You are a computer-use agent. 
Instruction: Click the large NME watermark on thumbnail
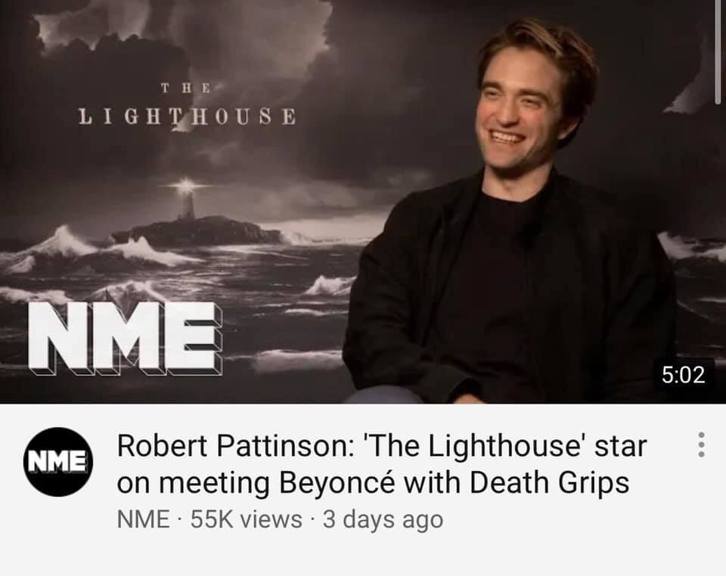click(x=125, y=339)
